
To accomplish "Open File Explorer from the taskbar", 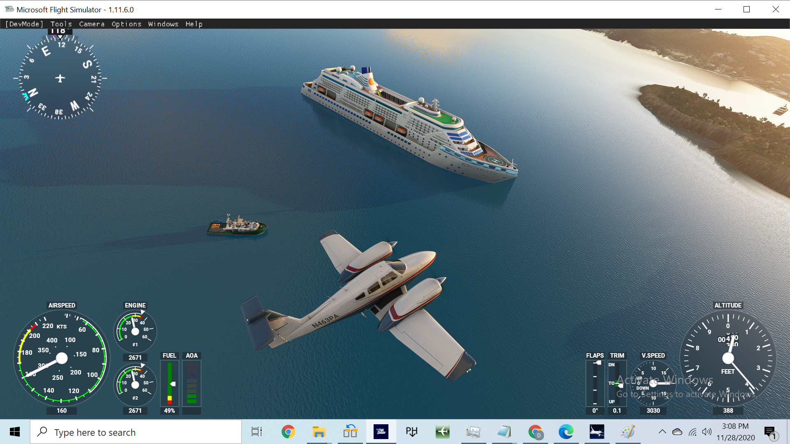I will point(319,432).
